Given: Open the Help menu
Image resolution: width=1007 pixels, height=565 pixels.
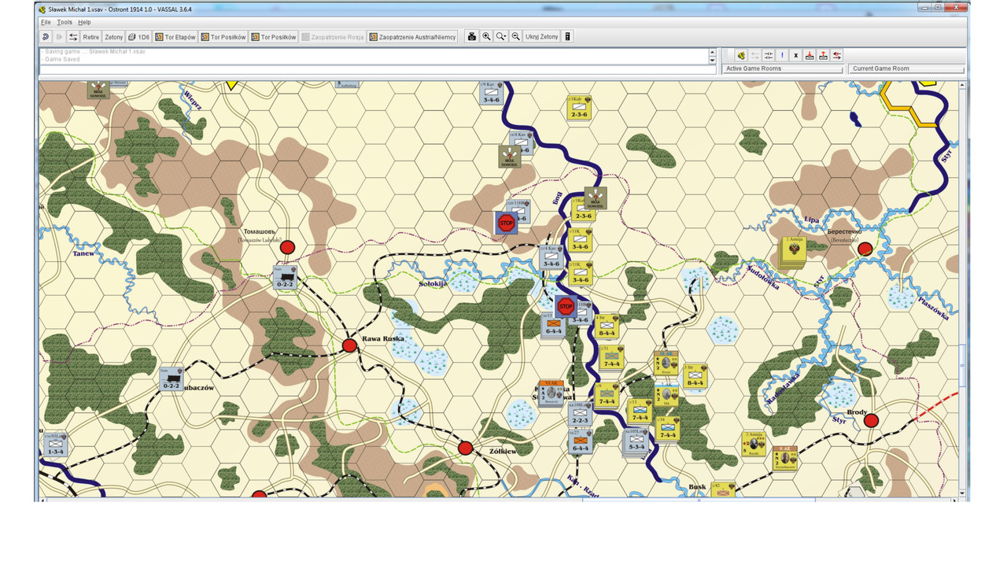Looking at the screenshot, I should pos(84,22).
